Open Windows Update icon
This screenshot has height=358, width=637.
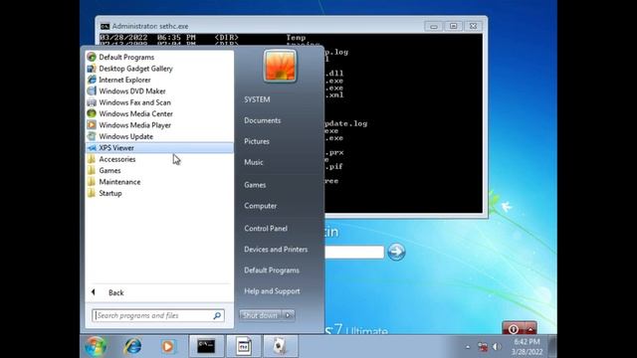92,137
